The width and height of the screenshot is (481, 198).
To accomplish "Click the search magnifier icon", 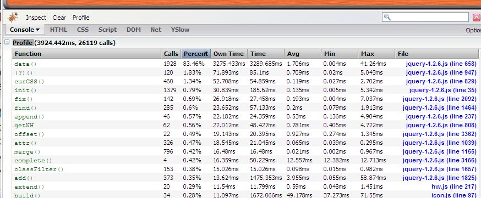I will [x=387, y=17].
